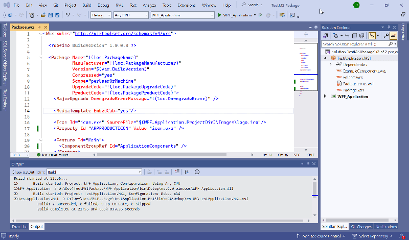Pin the Package.wxs tab
The image size is (409, 240).
[x=39, y=27]
